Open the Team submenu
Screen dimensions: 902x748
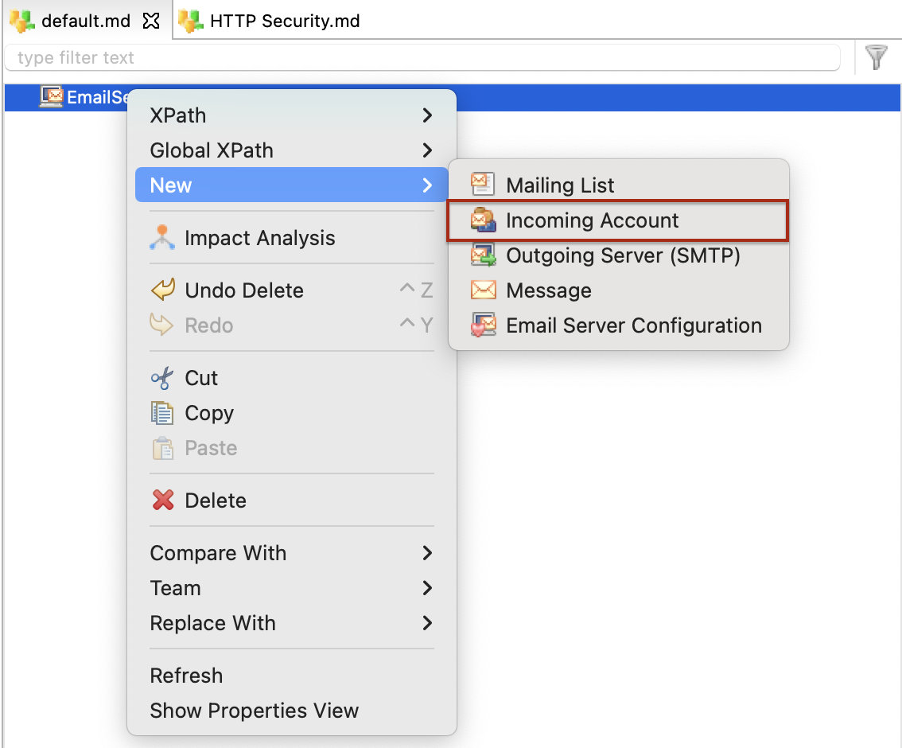coord(176,588)
